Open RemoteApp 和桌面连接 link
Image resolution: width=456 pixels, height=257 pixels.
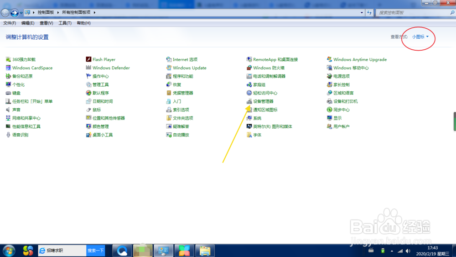(275, 59)
